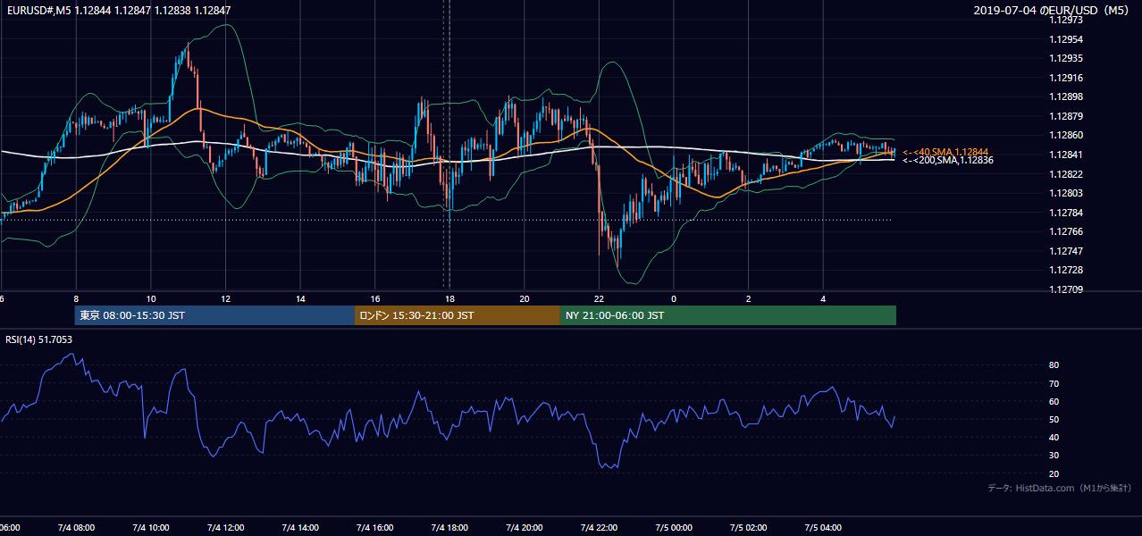1142x536 pixels.
Task: Click price axis label 1.12709
Action: 1065,289
